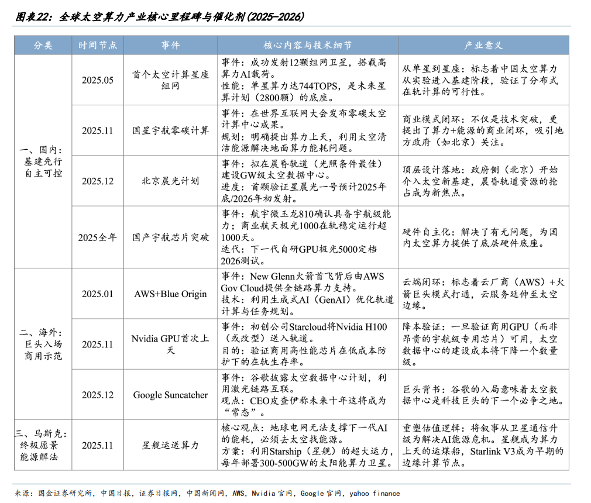This screenshot has width=591, height=503.
Task: Click the 来源 source line at bottom
Action: tap(207, 493)
